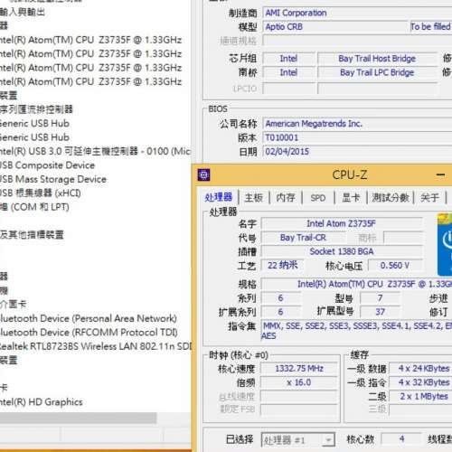Click the Aptio CRB model field
The height and width of the screenshot is (452, 452).
pos(335,27)
